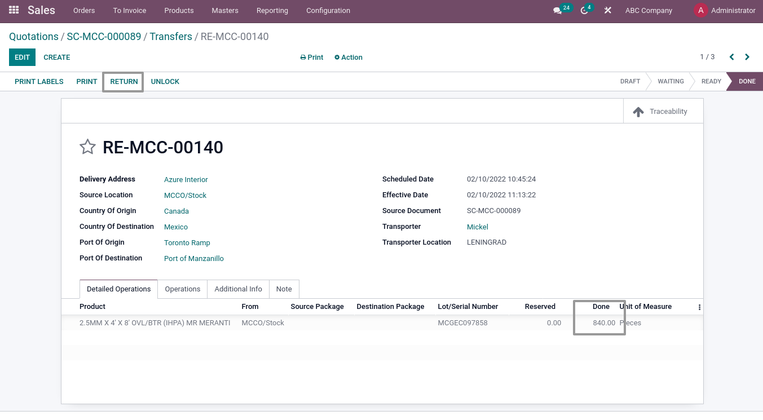Go to the next record arrow
Image resolution: width=763 pixels, height=420 pixels.
tap(747, 57)
